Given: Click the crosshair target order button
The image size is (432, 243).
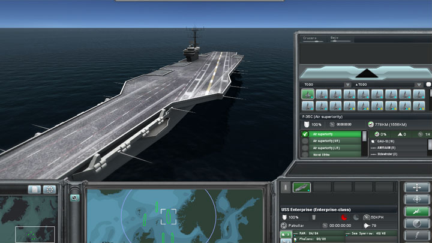Looking at the screenshot, I should tap(417, 199).
